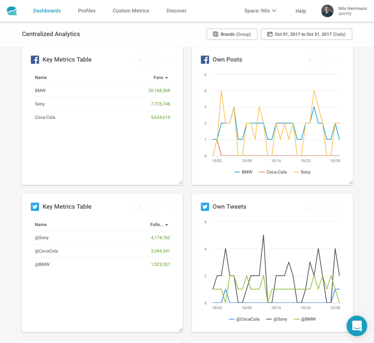This screenshot has width=374, height=343.
Task: Toggle the Coca-Cola series in Own Posts legend
Action: click(x=272, y=172)
